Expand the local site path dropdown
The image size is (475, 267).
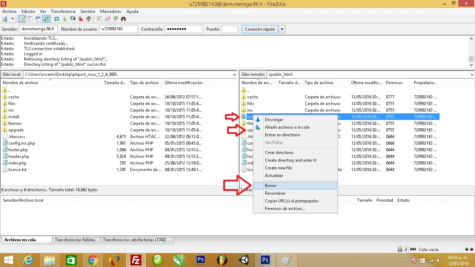pyautogui.click(x=234, y=74)
